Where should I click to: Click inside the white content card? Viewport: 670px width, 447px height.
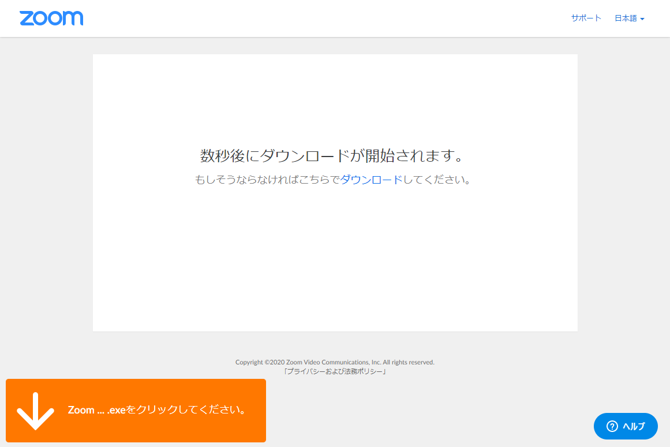click(x=335, y=260)
